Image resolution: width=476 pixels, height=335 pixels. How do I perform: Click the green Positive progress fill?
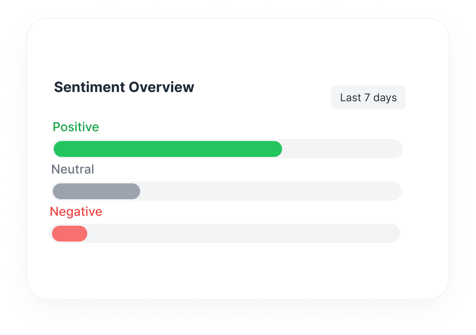coord(167,149)
